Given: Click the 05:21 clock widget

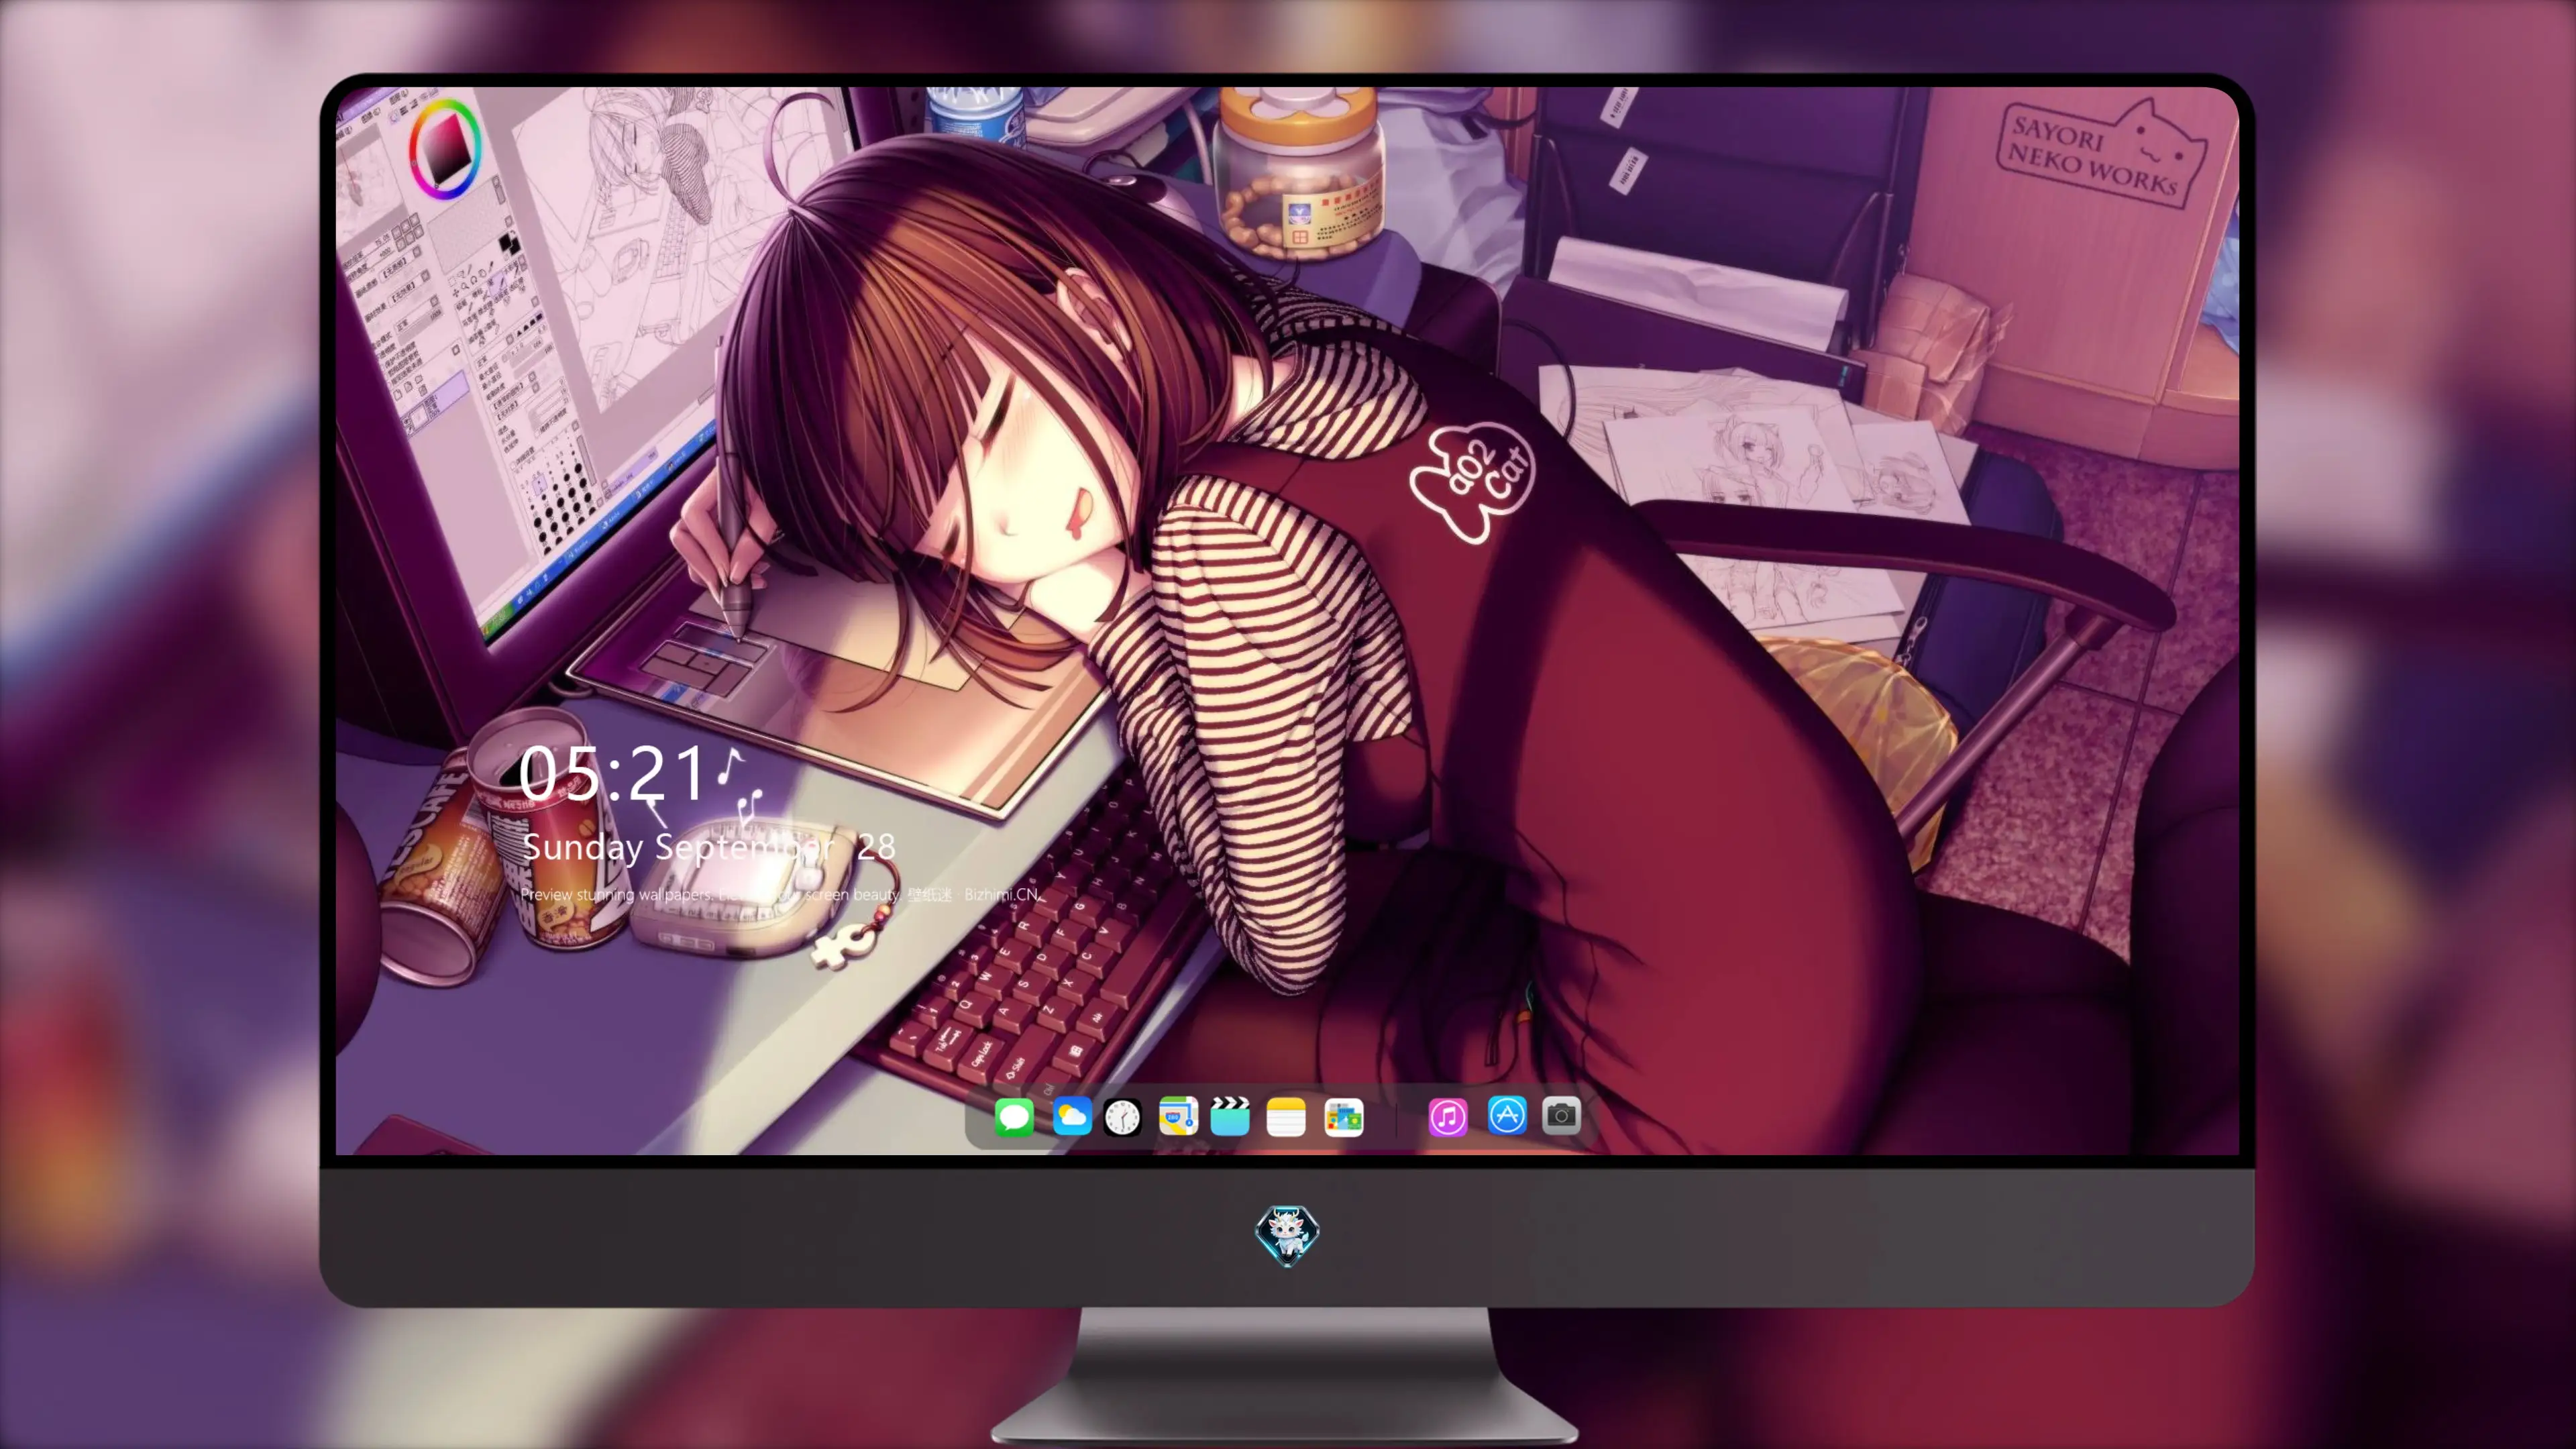Looking at the screenshot, I should click(613, 773).
